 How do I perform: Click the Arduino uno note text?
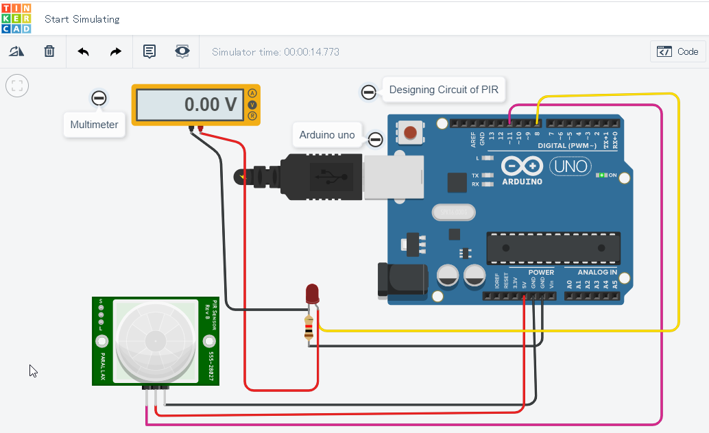[x=327, y=135]
